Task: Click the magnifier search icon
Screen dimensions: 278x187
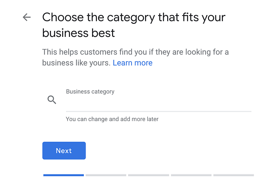Action: coord(52,100)
